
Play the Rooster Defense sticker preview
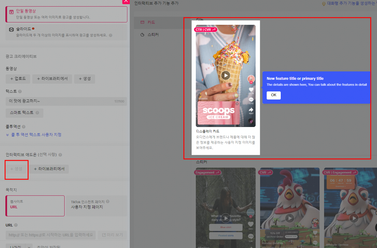click(289, 218)
